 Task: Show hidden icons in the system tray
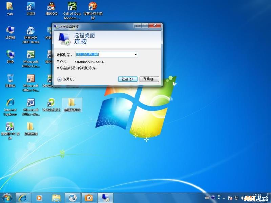[x=223, y=198]
